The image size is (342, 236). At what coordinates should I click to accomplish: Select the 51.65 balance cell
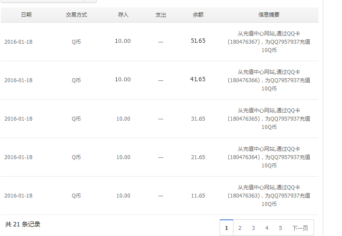click(198, 41)
